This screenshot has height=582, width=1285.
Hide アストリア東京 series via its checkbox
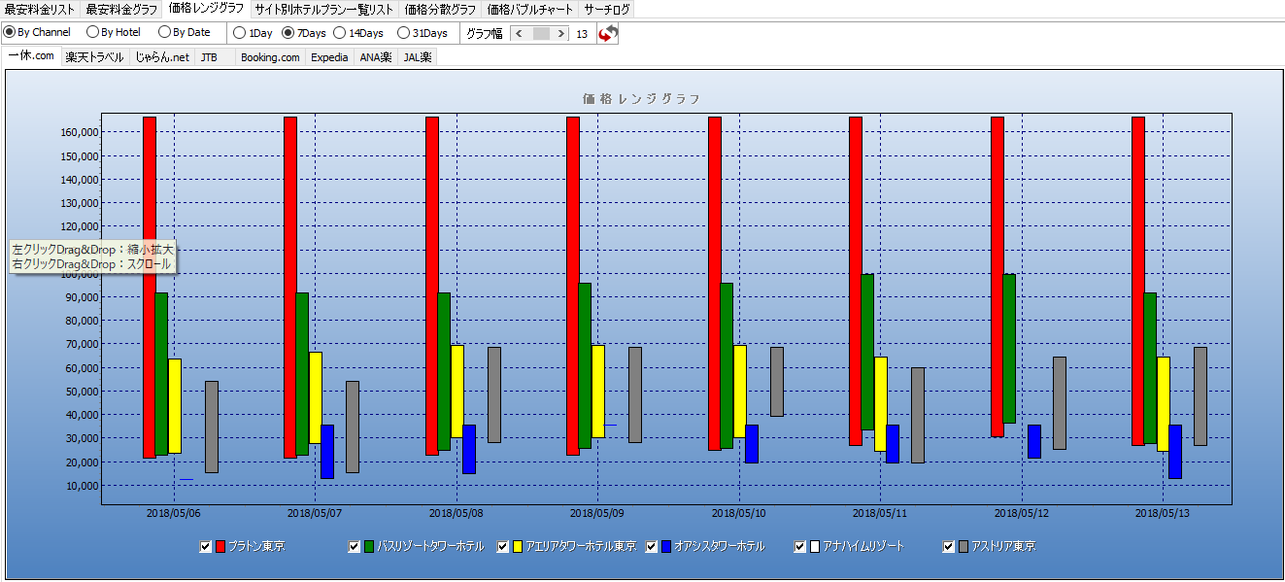[x=949, y=547]
